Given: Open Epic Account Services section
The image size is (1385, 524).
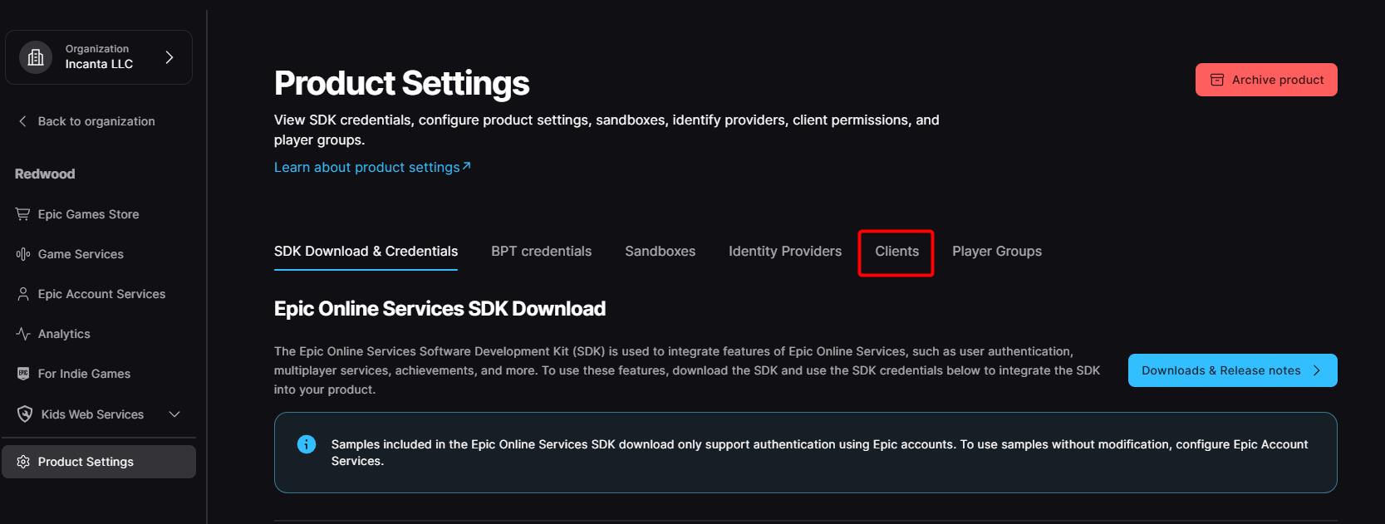Looking at the screenshot, I should coord(101,294).
